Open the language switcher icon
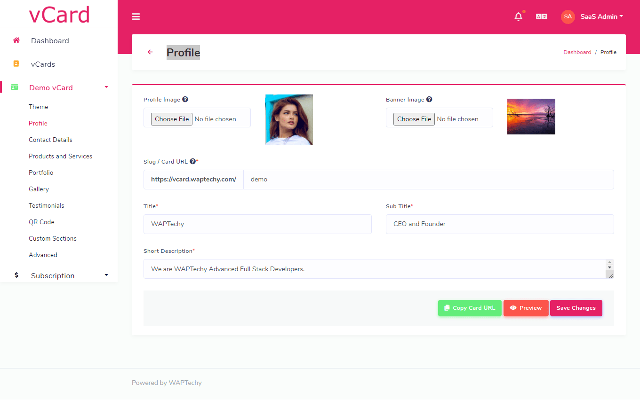Viewport: 640px width, 400px height. pyautogui.click(x=541, y=16)
